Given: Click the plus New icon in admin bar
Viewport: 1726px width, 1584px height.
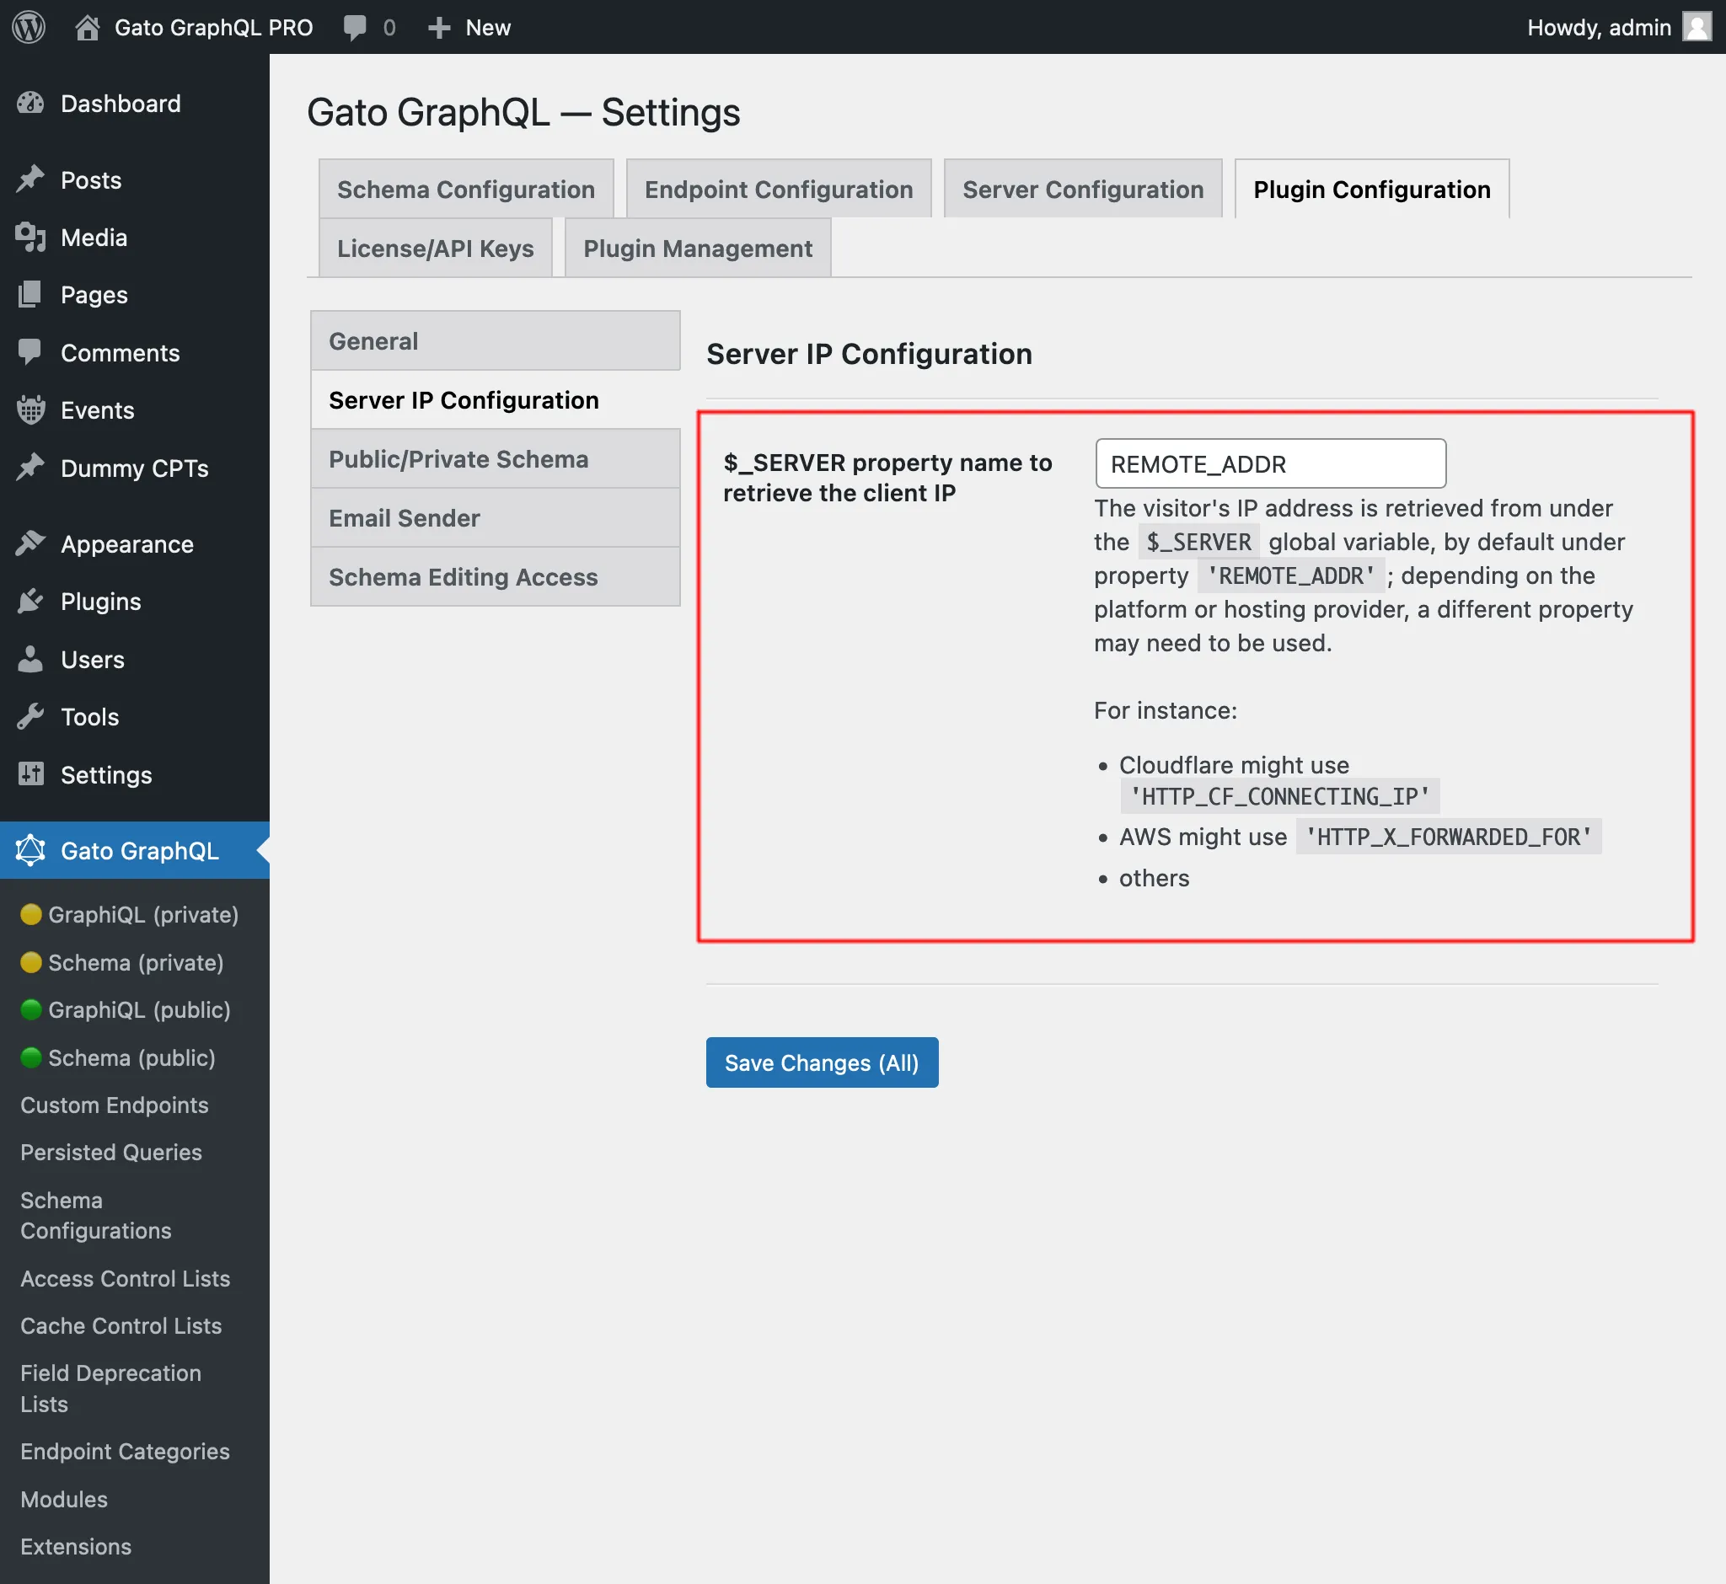Looking at the screenshot, I should coord(439,28).
